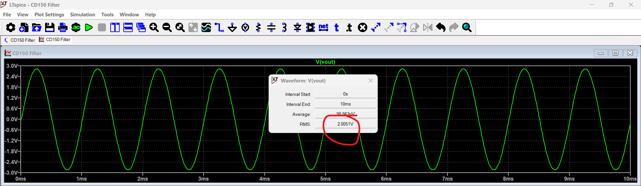The width and height of the screenshot is (641, 186).
Task: Open the Window menu
Action: (129, 15)
